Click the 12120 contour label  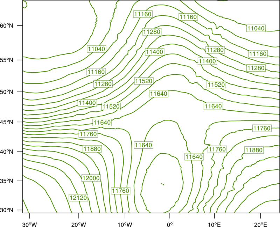click(x=78, y=198)
